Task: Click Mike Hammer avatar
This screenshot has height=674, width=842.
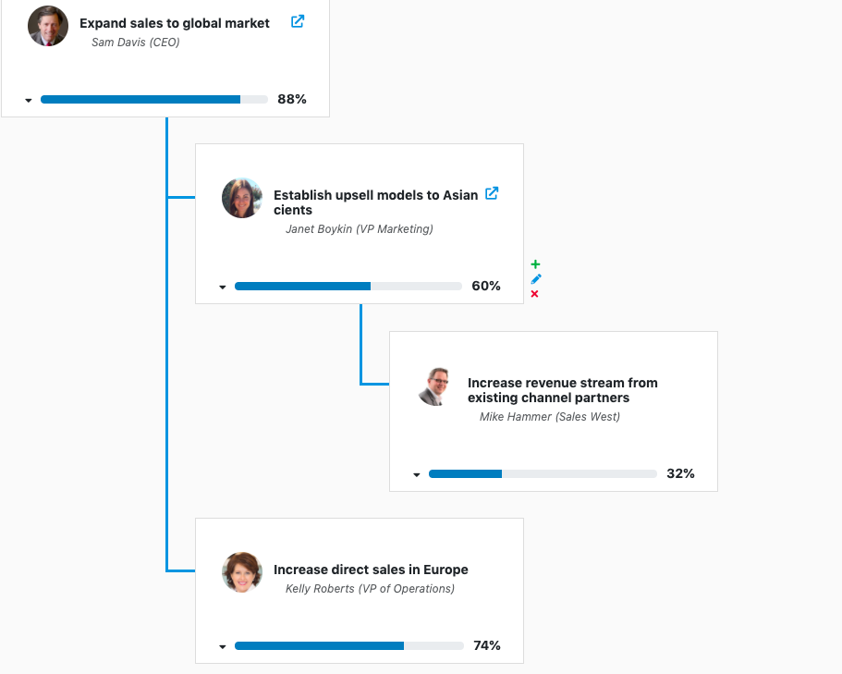Action: pos(434,386)
